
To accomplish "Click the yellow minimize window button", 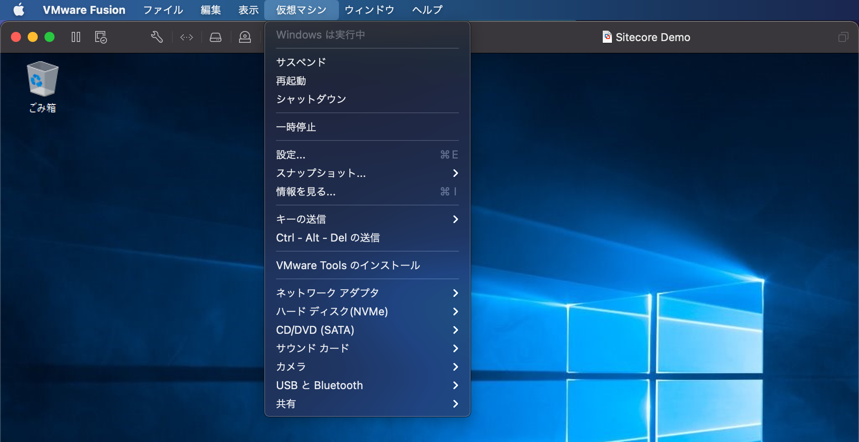I will tap(33, 37).
